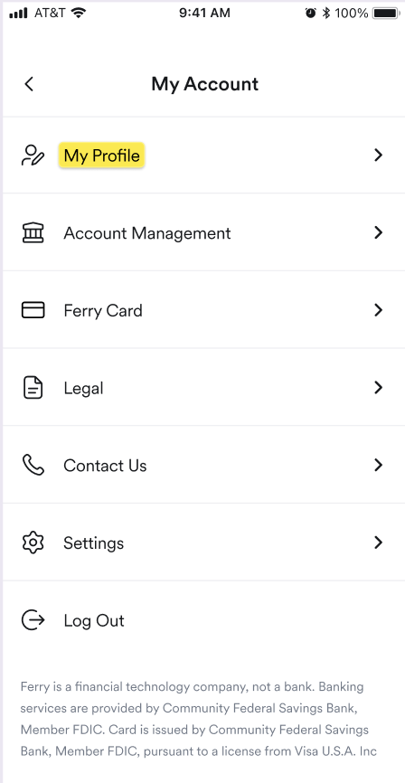
Task: Click the bank building icon
Action: coord(33,232)
